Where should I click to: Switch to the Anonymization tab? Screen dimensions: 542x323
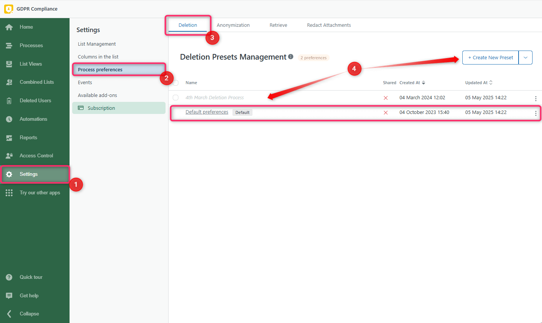click(x=233, y=25)
